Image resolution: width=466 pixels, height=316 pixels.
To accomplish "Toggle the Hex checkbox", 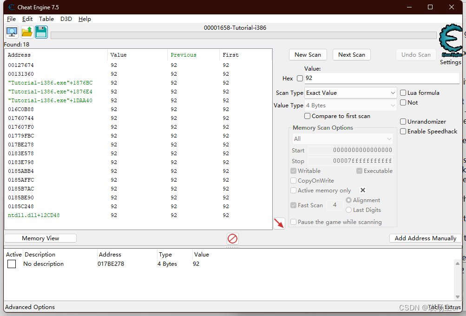I will [x=300, y=78].
